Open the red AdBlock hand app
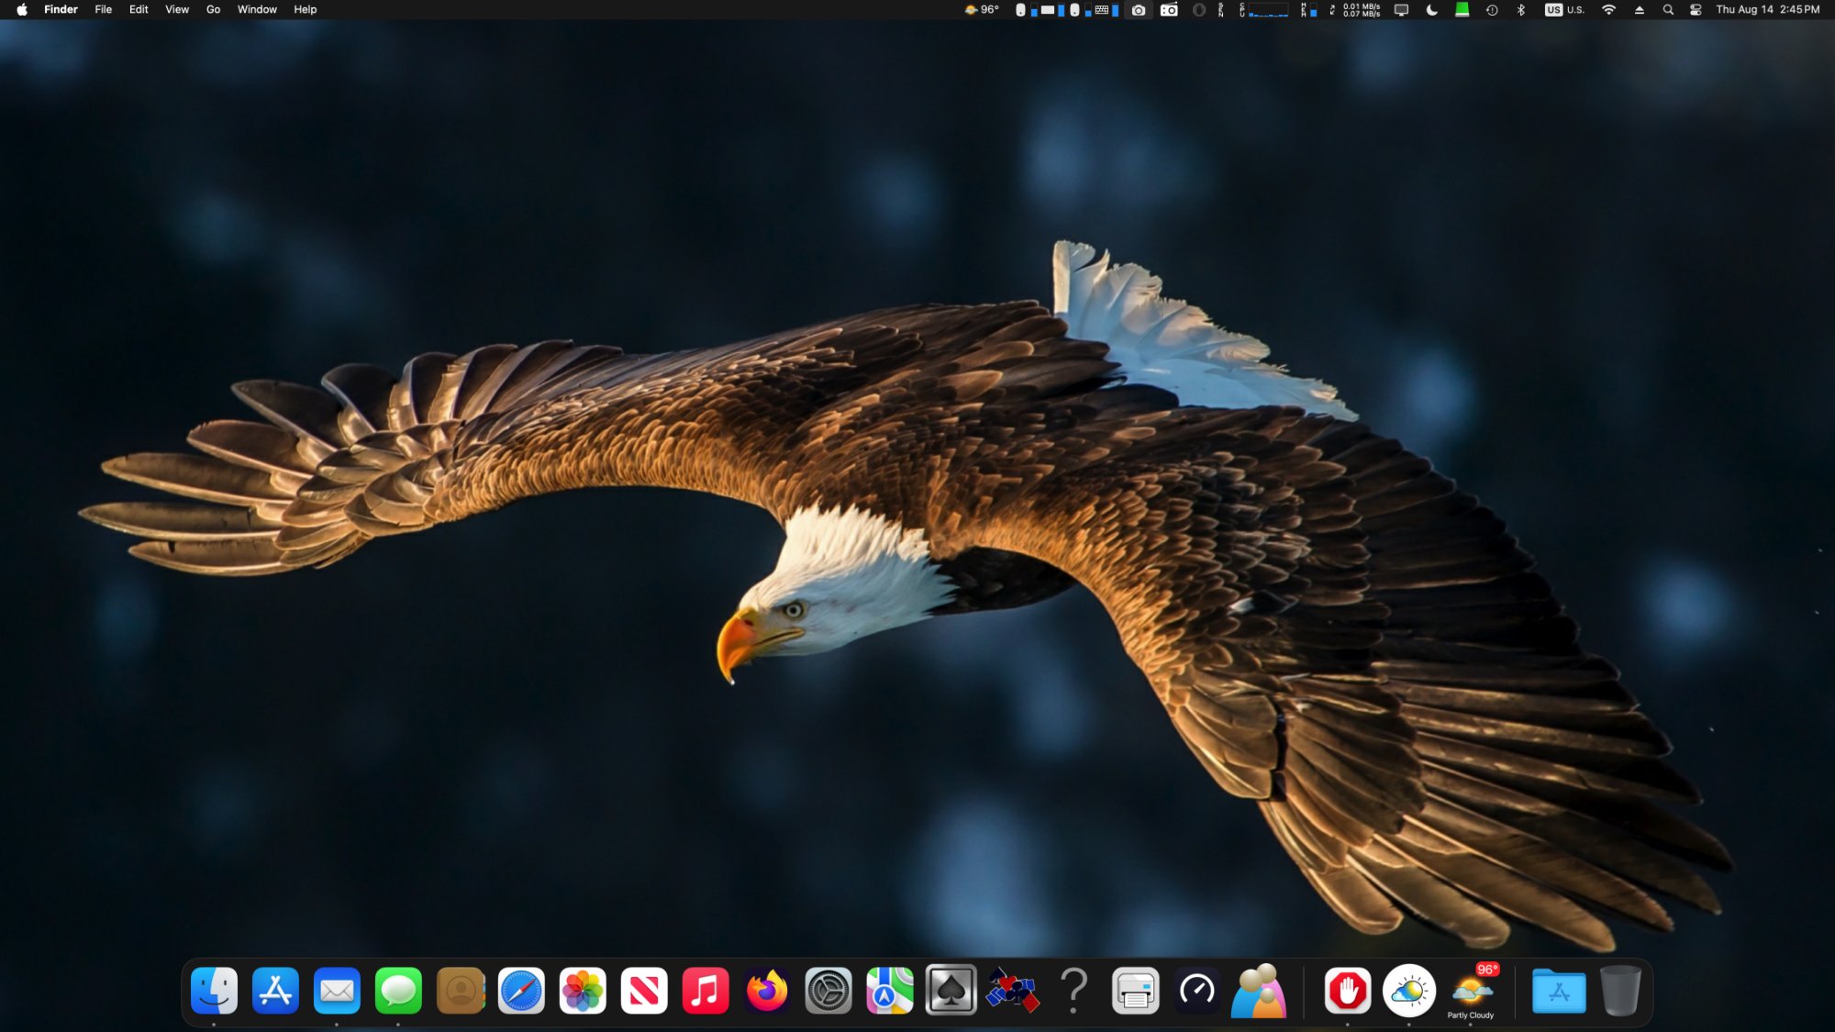This screenshot has height=1032, width=1835. (x=1347, y=991)
